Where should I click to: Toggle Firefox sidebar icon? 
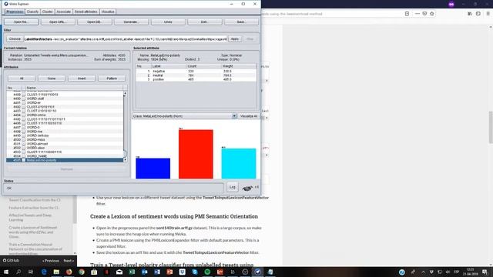478,14
